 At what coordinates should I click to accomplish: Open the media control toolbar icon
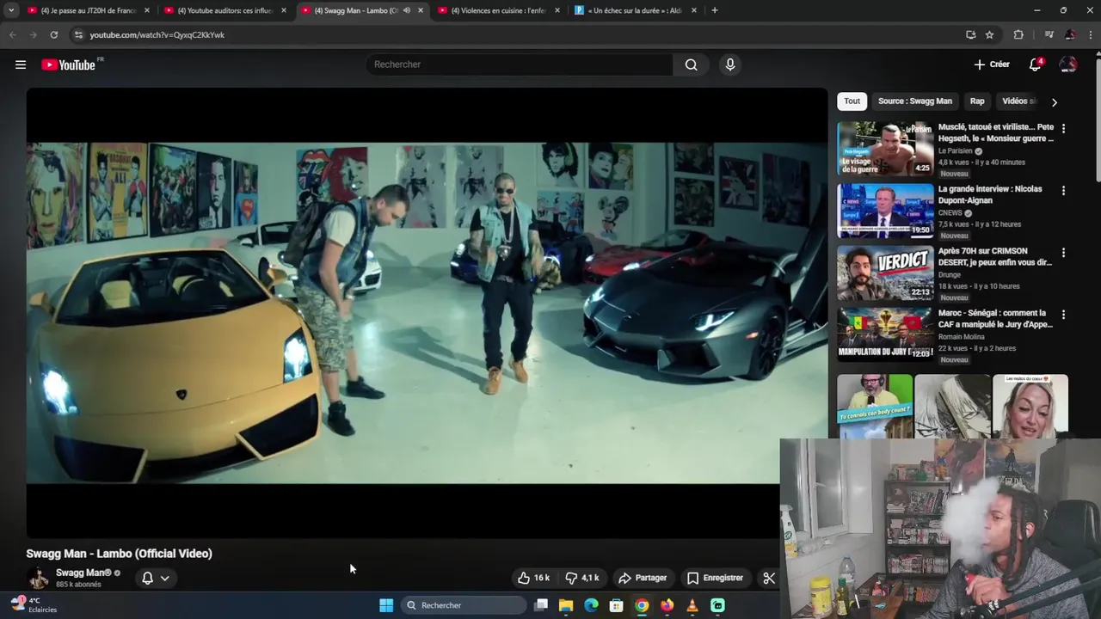click(x=1049, y=34)
